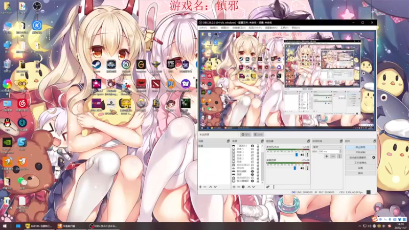Move source down in Sources toolbar
This screenshot has width=409, height=230.
coord(254,187)
